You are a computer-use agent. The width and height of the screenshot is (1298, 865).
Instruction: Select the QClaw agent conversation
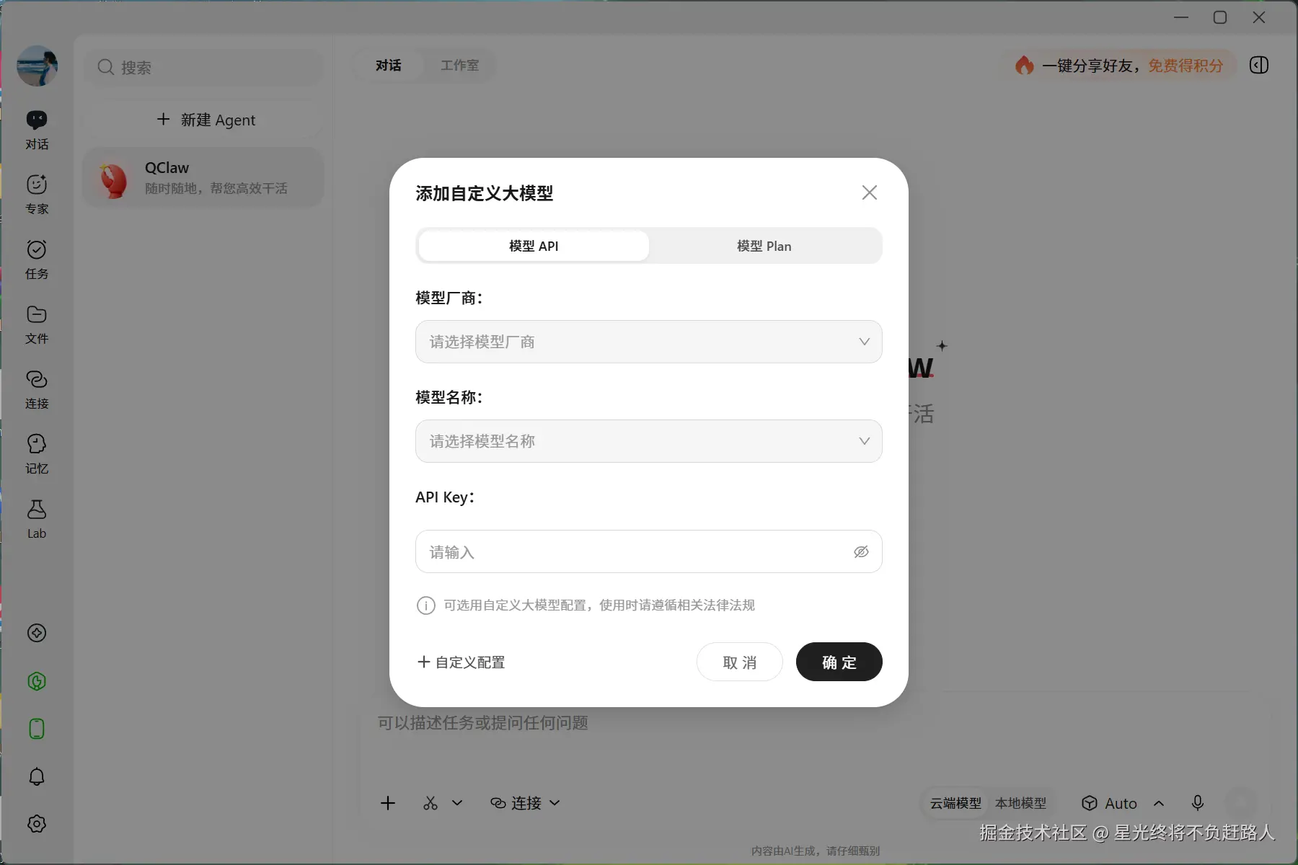(203, 177)
